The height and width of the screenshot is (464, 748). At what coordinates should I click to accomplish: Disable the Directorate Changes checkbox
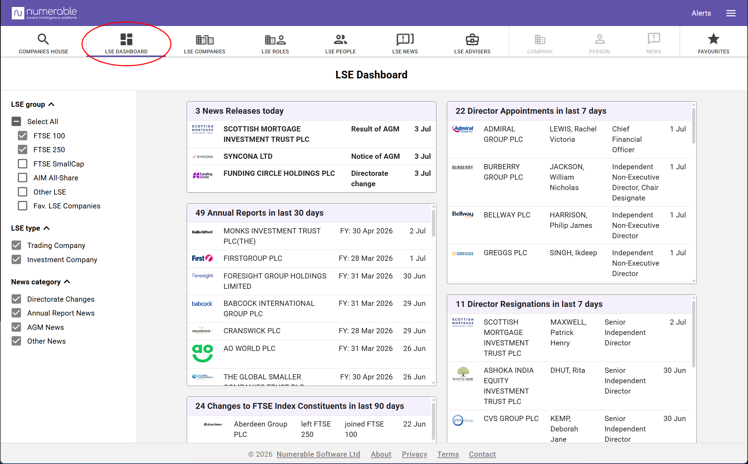point(16,299)
